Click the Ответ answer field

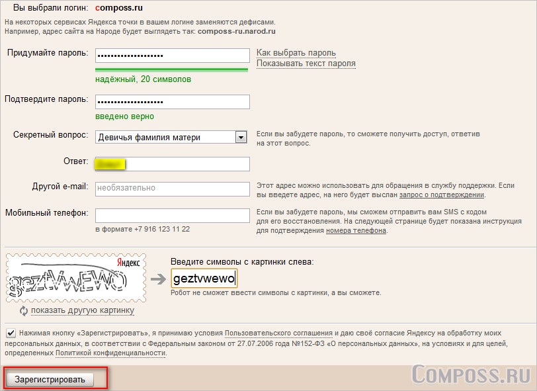click(172, 164)
